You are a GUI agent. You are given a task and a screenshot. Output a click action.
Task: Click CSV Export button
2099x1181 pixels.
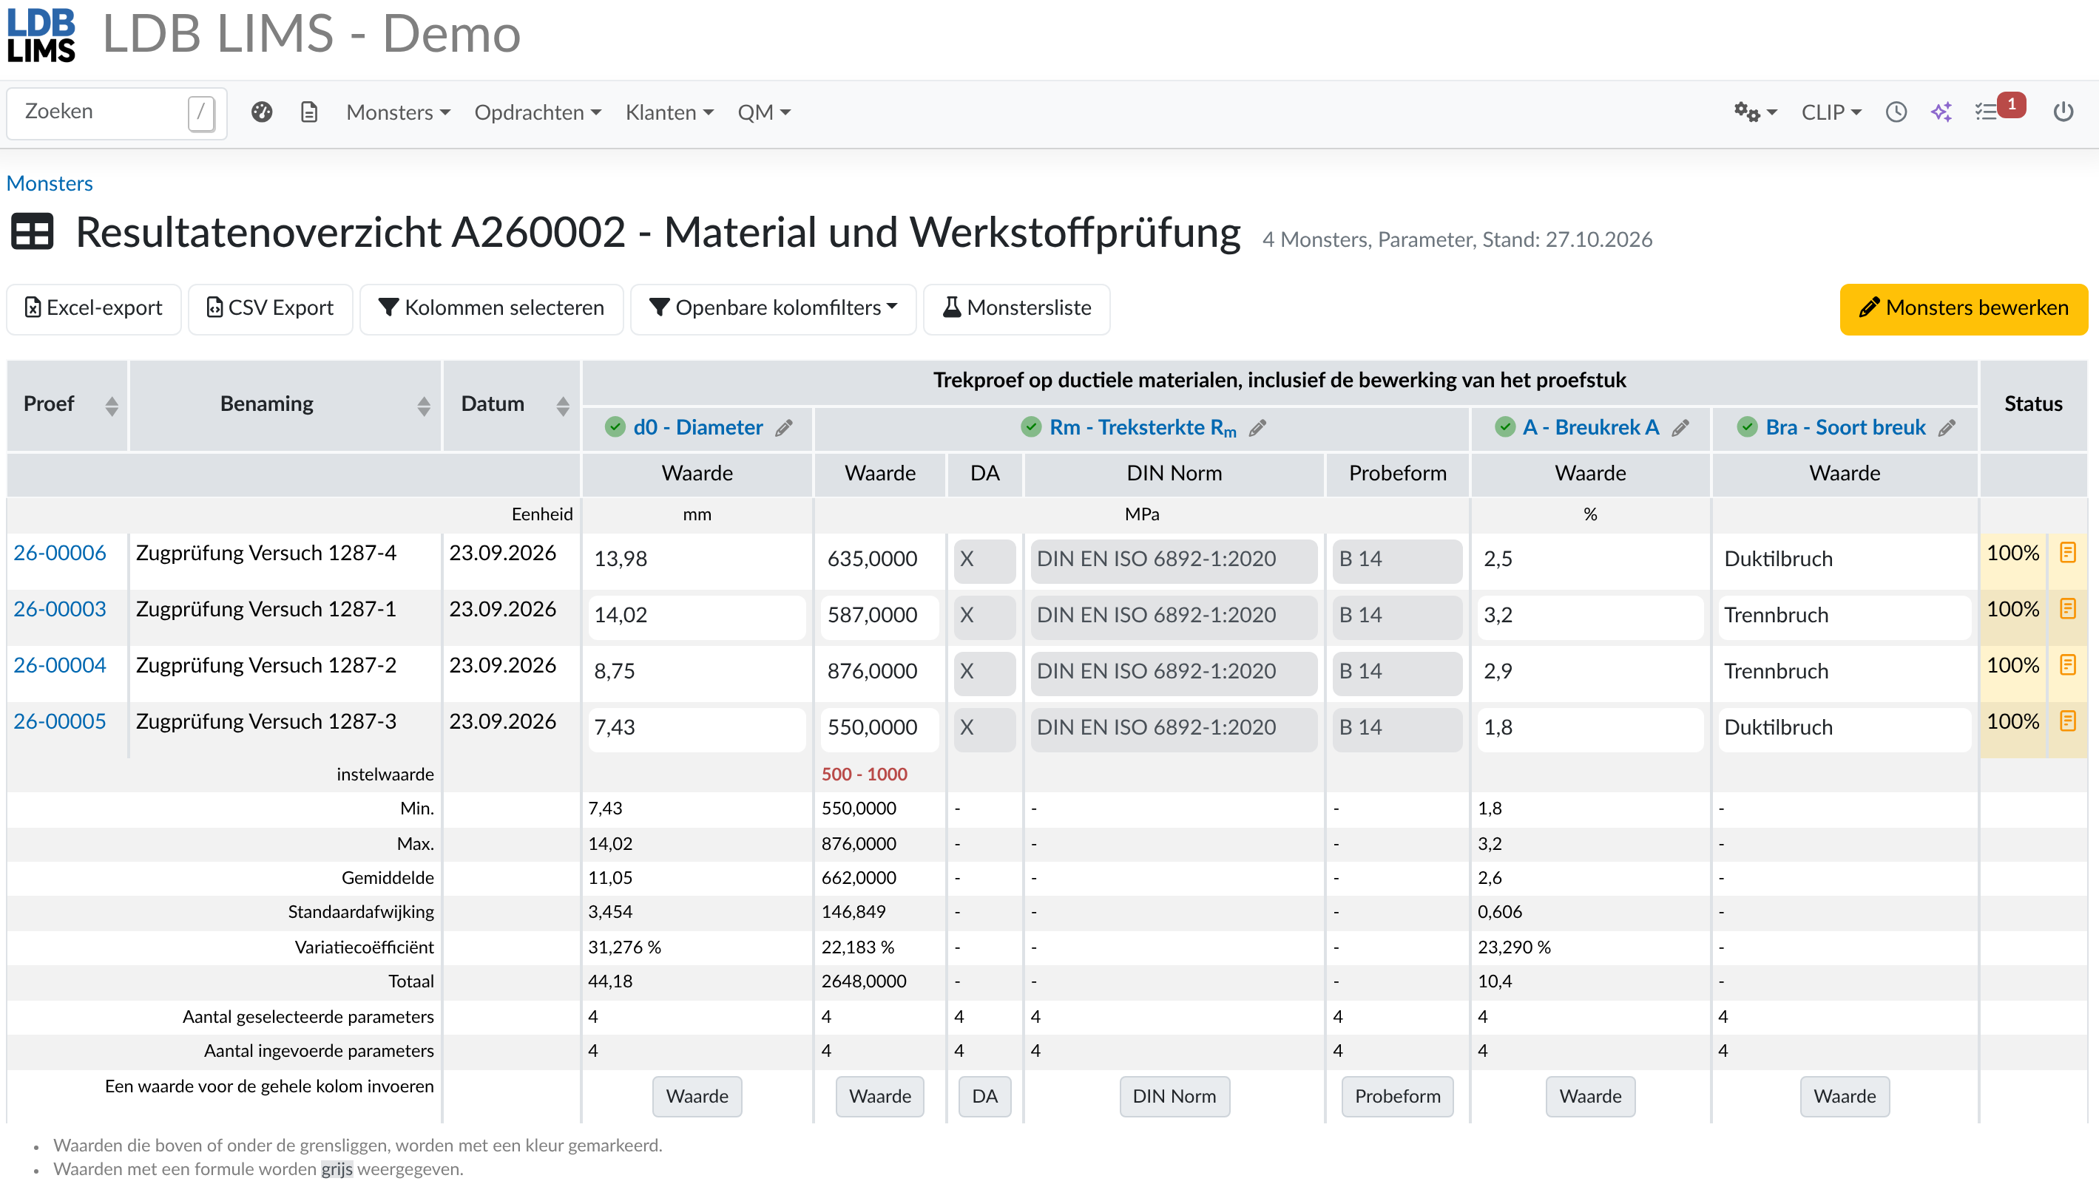coord(271,309)
